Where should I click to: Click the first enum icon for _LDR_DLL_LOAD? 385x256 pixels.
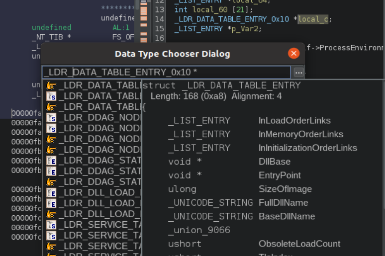[x=51, y=192]
